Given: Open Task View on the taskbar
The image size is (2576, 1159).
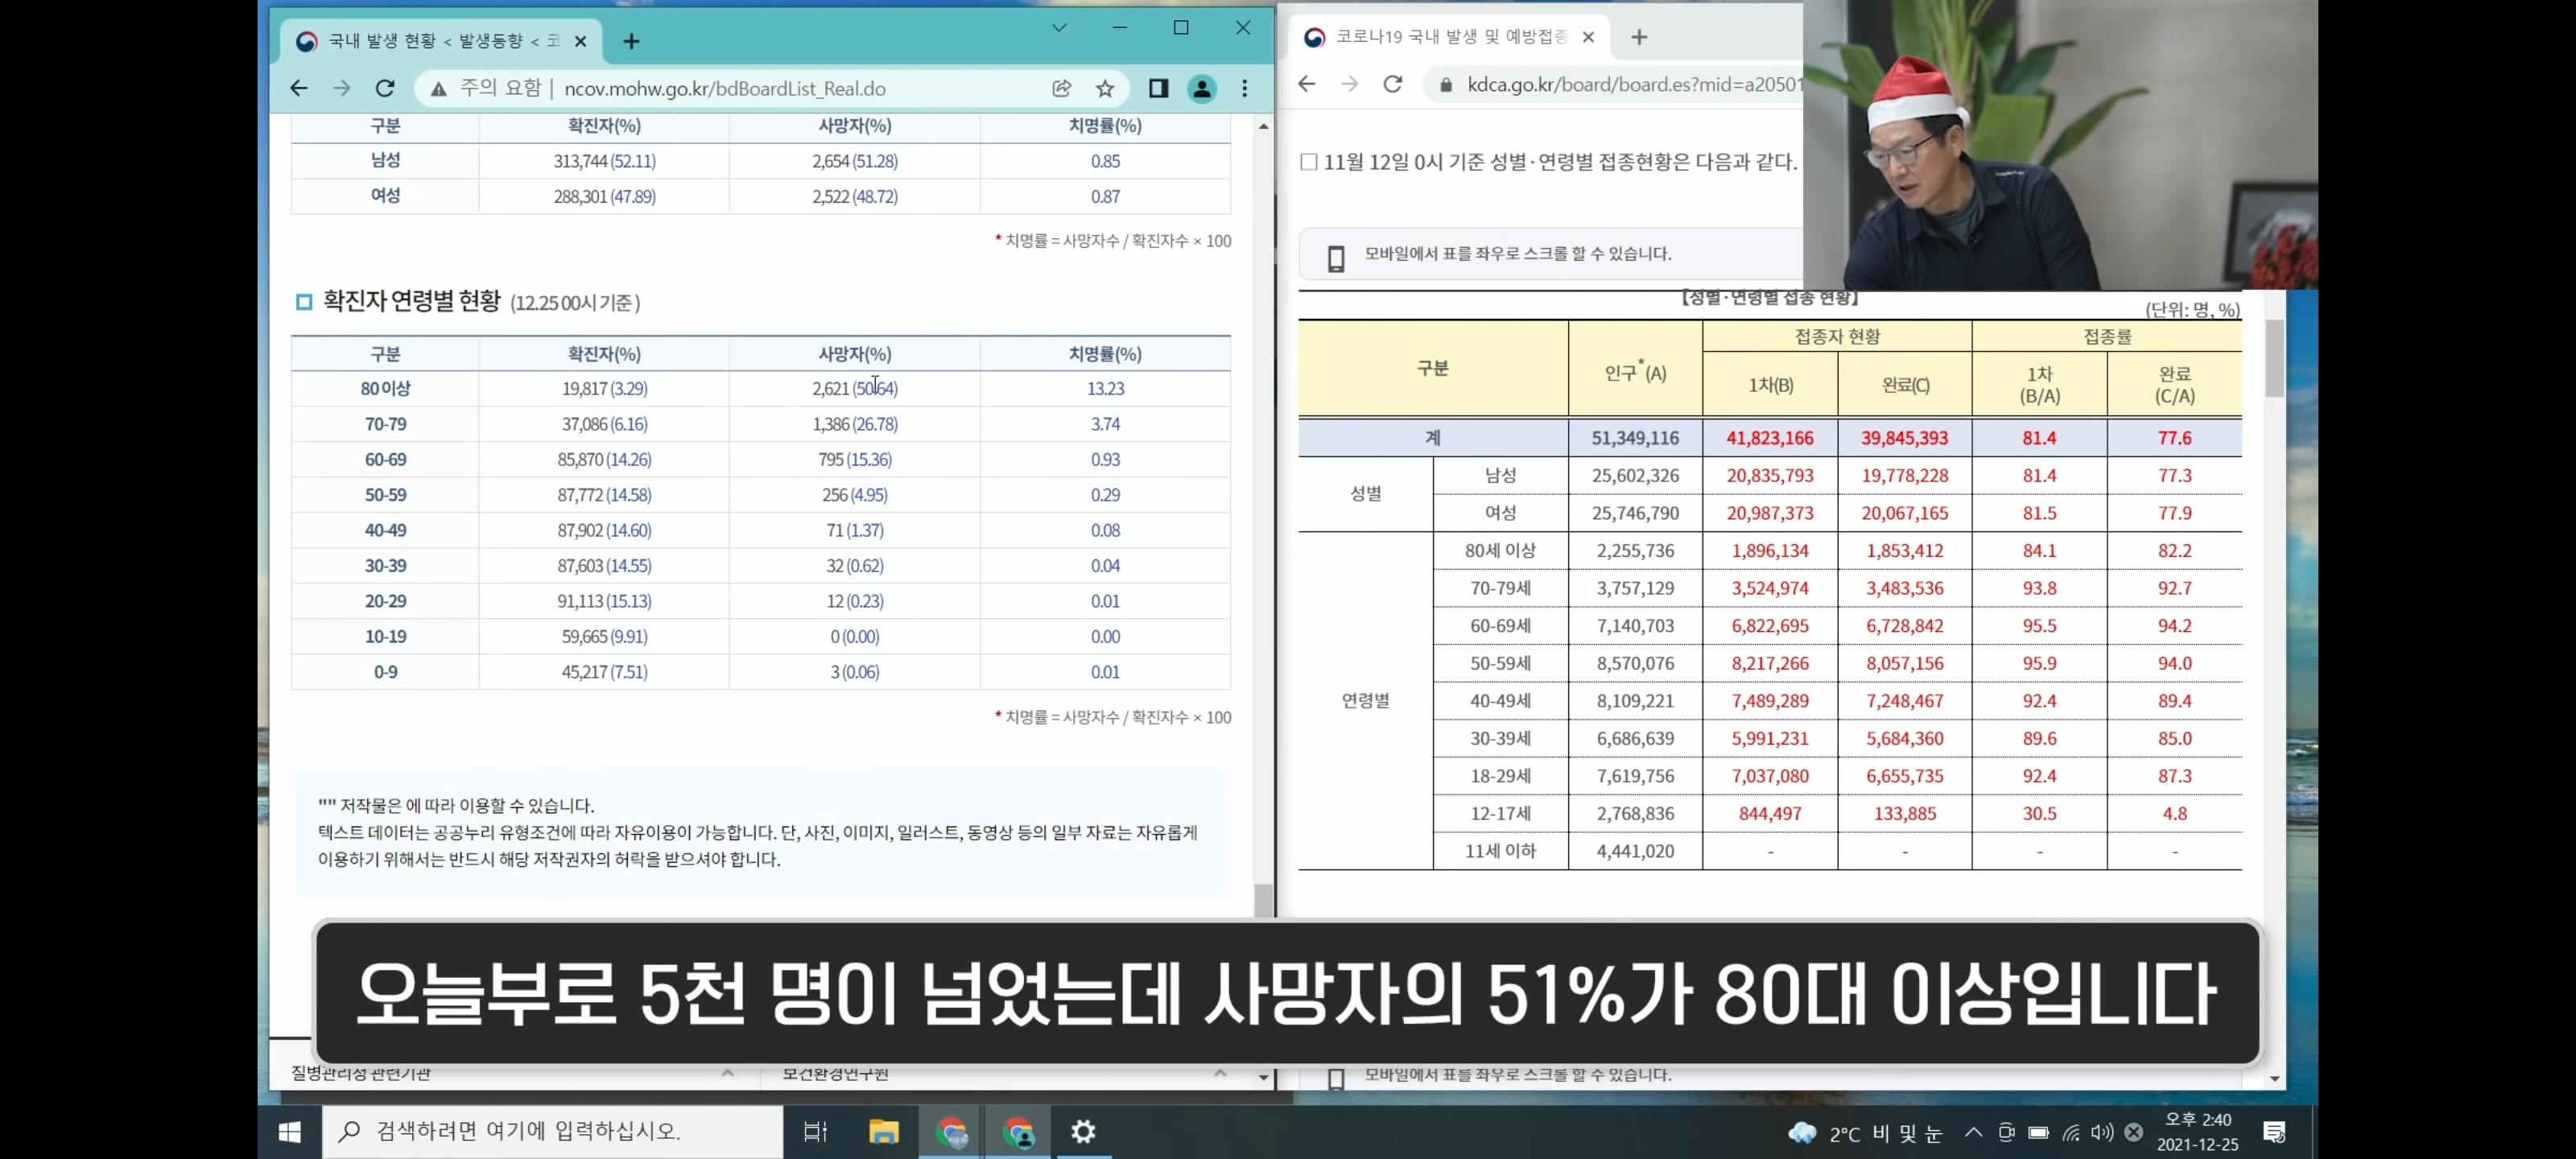Looking at the screenshot, I should pyautogui.click(x=815, y=1131).
